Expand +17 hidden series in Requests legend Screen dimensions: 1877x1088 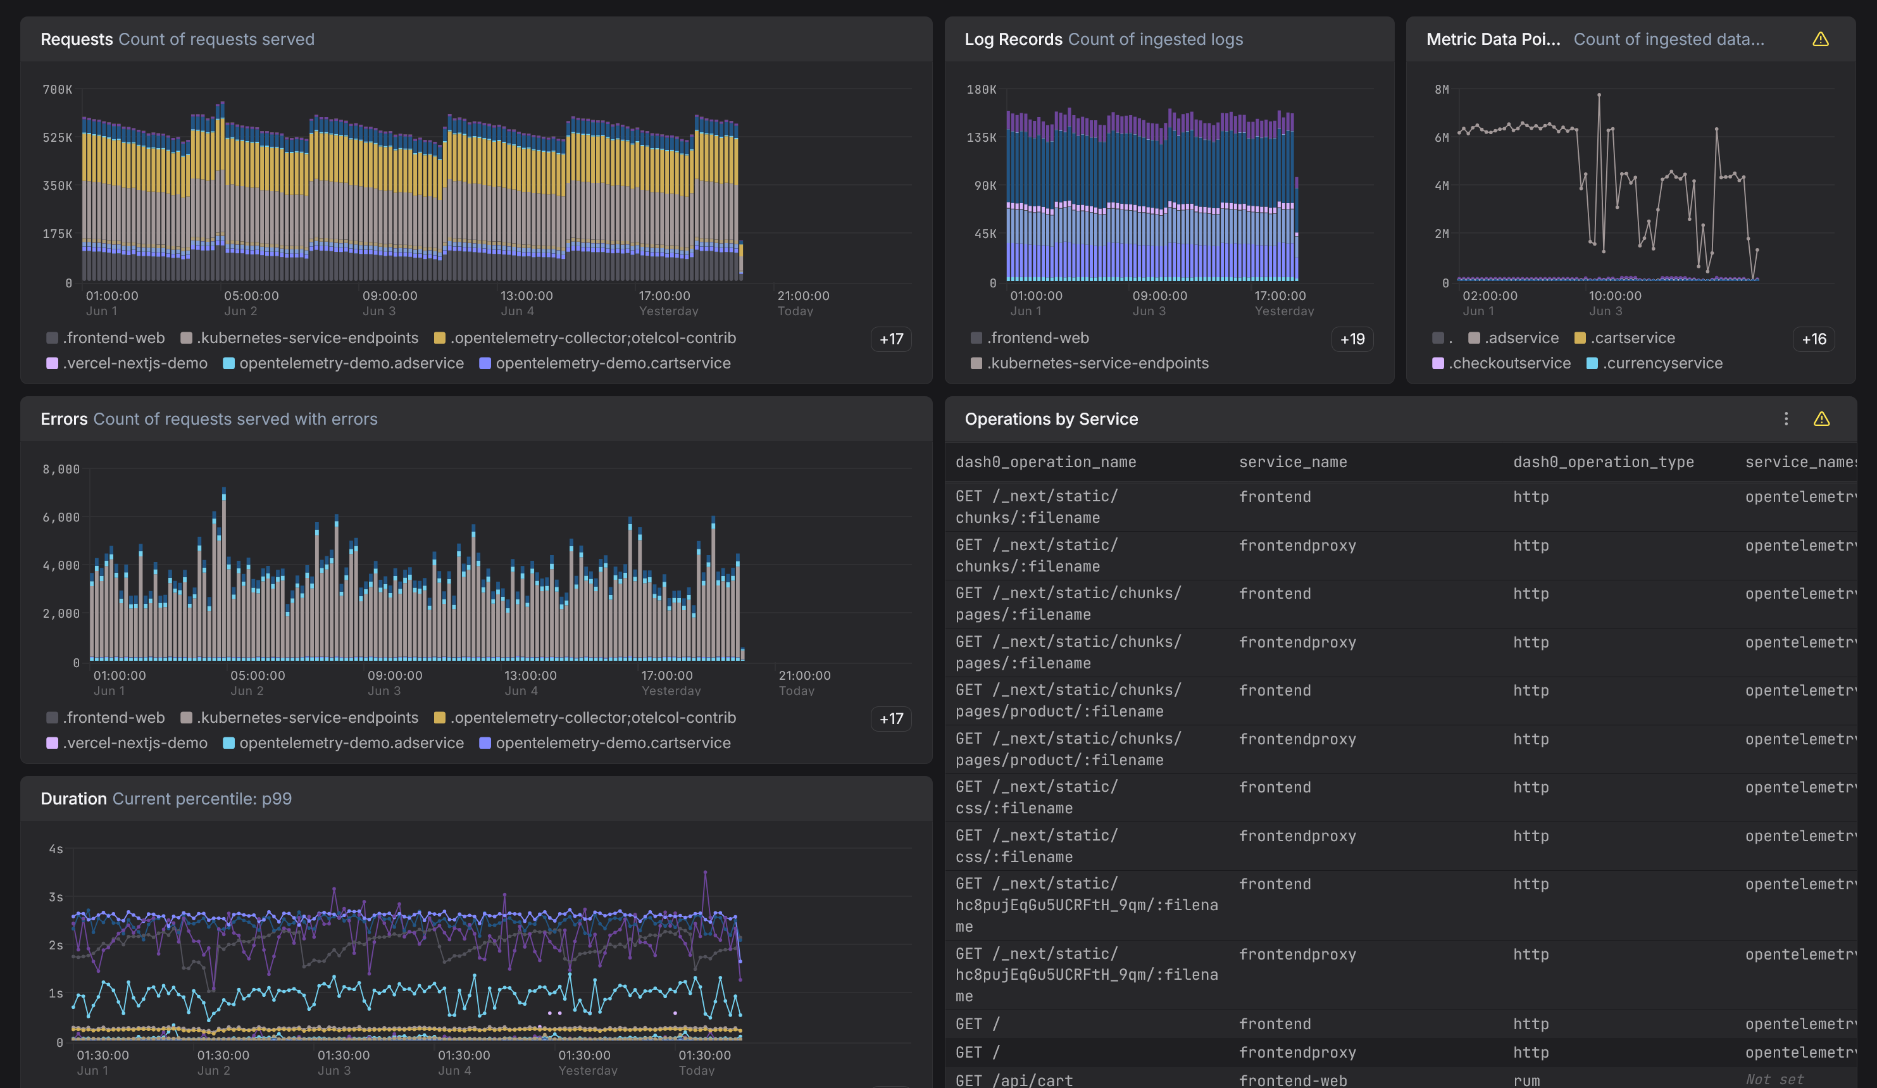click(x=891, y=340)
